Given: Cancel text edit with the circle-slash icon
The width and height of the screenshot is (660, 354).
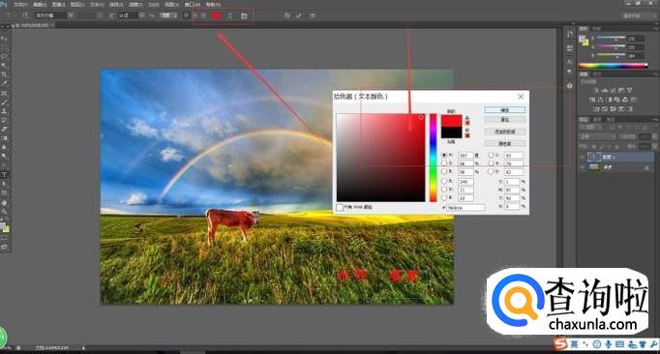Looking at the screenshot, I should click(287, 15).
